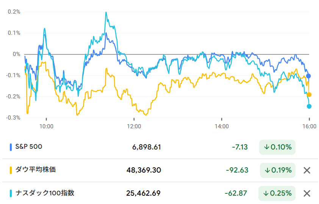The width and height of the screenshot is (319, 204).
Task: Click the Nasdaq 100 price 25,462.69
Action: pos(143,193)
